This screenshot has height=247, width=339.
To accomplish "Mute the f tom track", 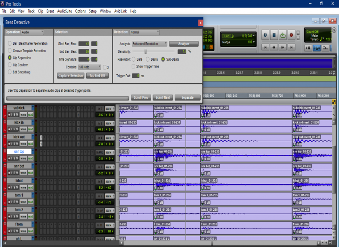I will [x=17, y=231].
